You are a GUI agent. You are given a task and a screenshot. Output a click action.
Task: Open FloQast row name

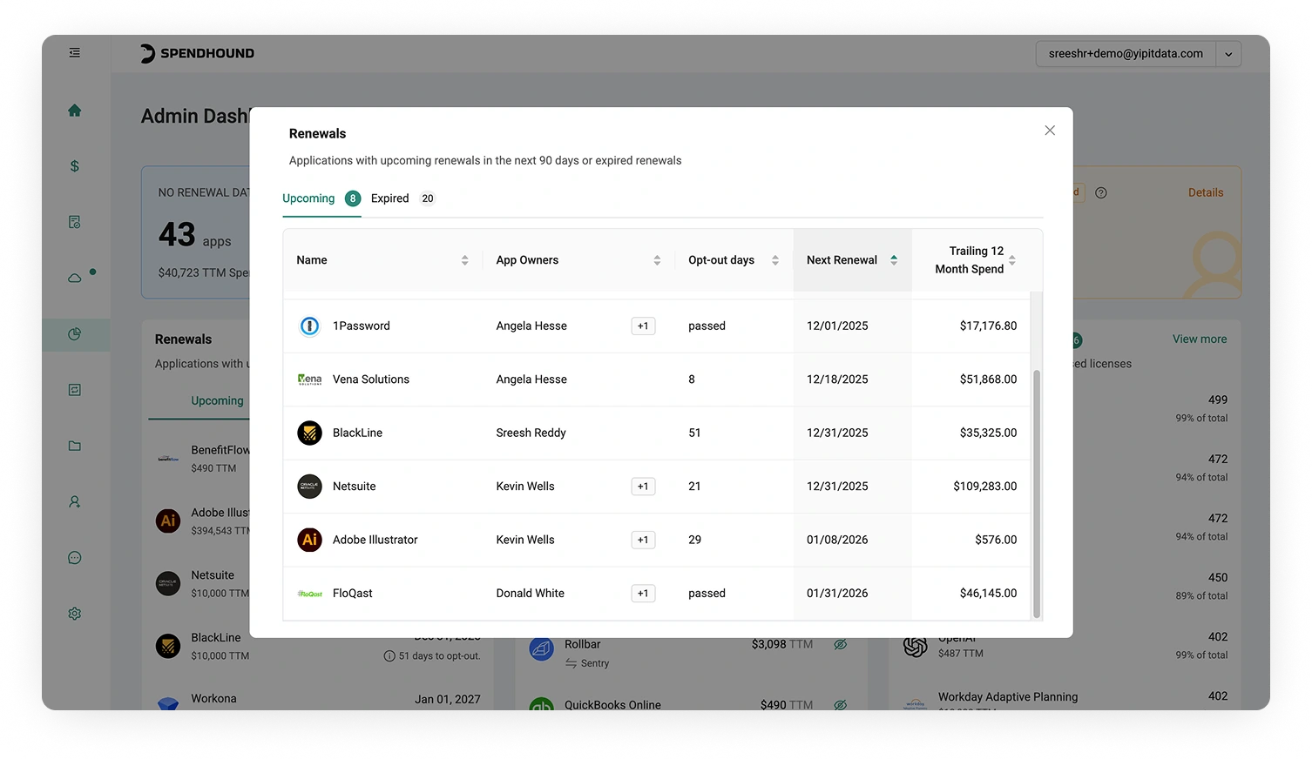click(x=353, y=594)
